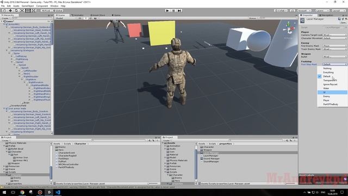Open the Enemy folder in Character assets
This screenshot has height=196, width=348.
[x=60, y=147]
